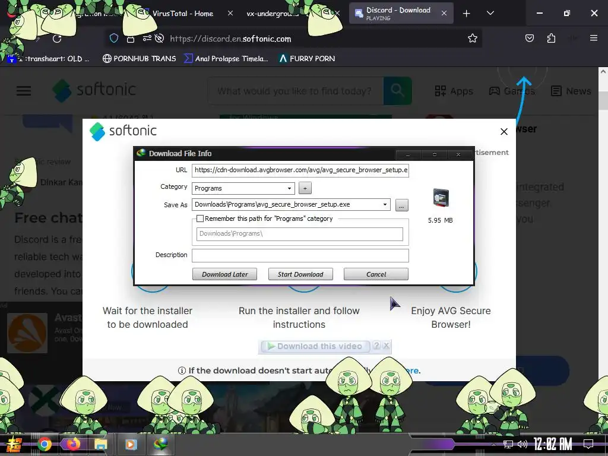608x456 pixels.
Task: Open the Apps section on Softonic
Action: pos(454,91)
